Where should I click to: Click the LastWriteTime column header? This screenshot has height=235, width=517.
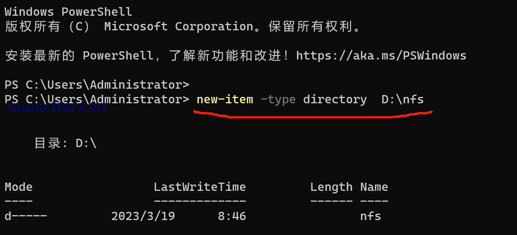point(200,187)
